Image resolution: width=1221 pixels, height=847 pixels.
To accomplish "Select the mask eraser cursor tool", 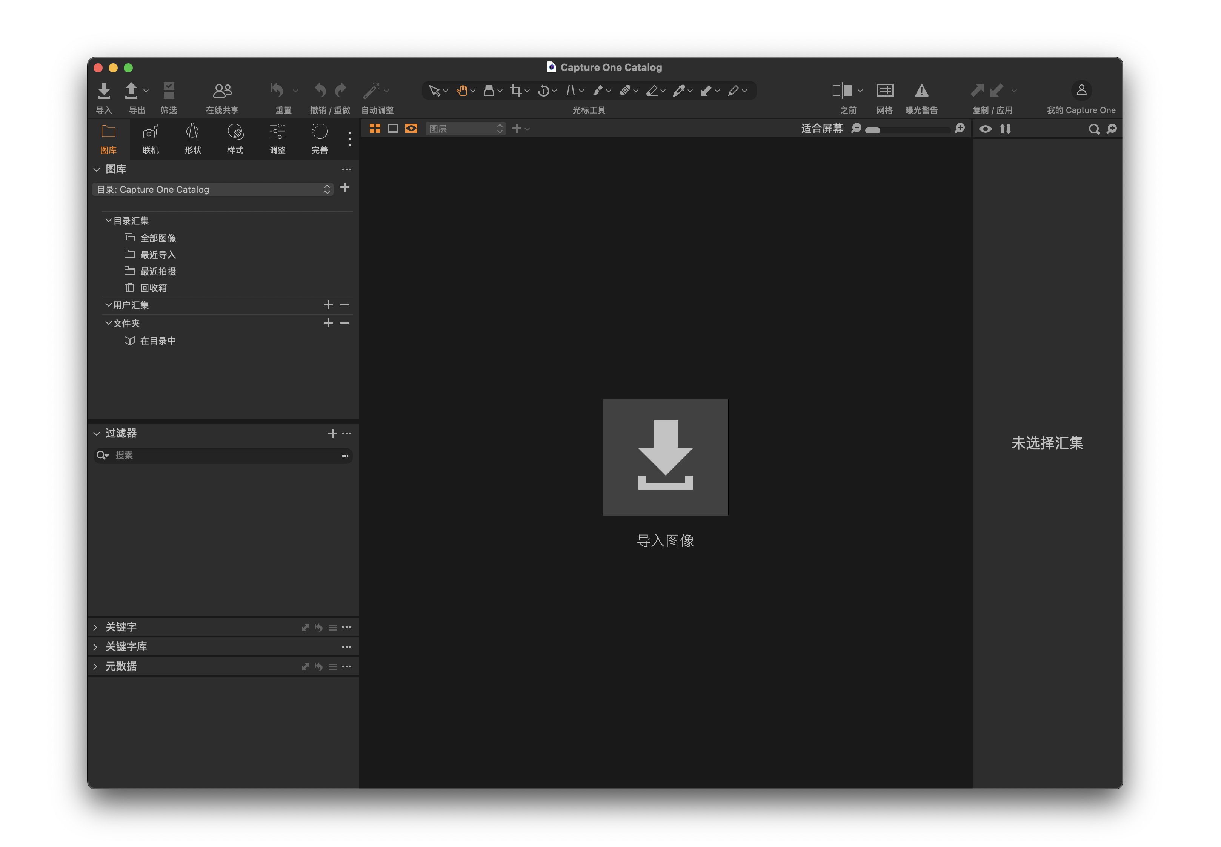I will tap(652, 91).
